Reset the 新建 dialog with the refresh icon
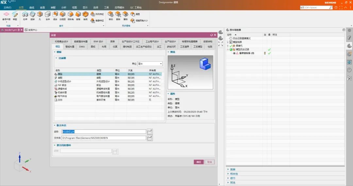The height and width of the screenshot is (186, 353). click(211, 35)
